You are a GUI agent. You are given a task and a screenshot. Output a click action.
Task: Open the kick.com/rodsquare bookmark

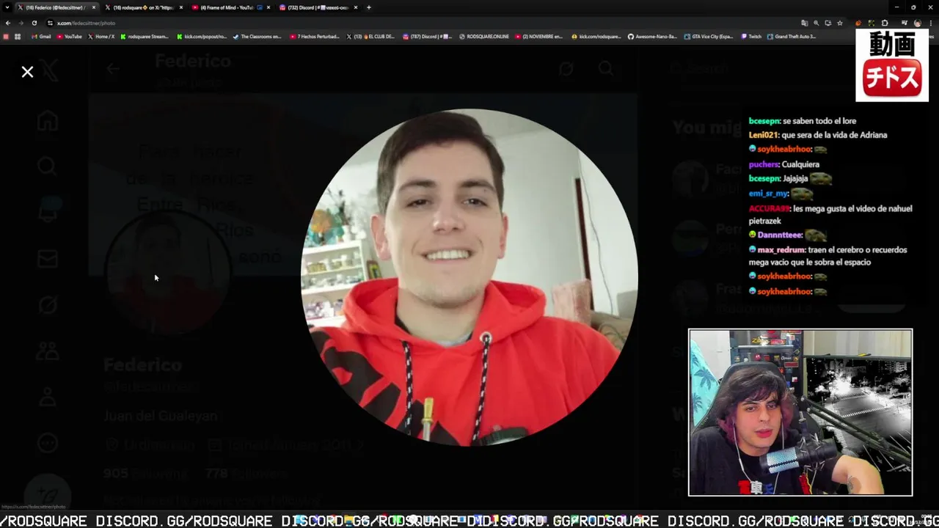(x=596, y=37)
